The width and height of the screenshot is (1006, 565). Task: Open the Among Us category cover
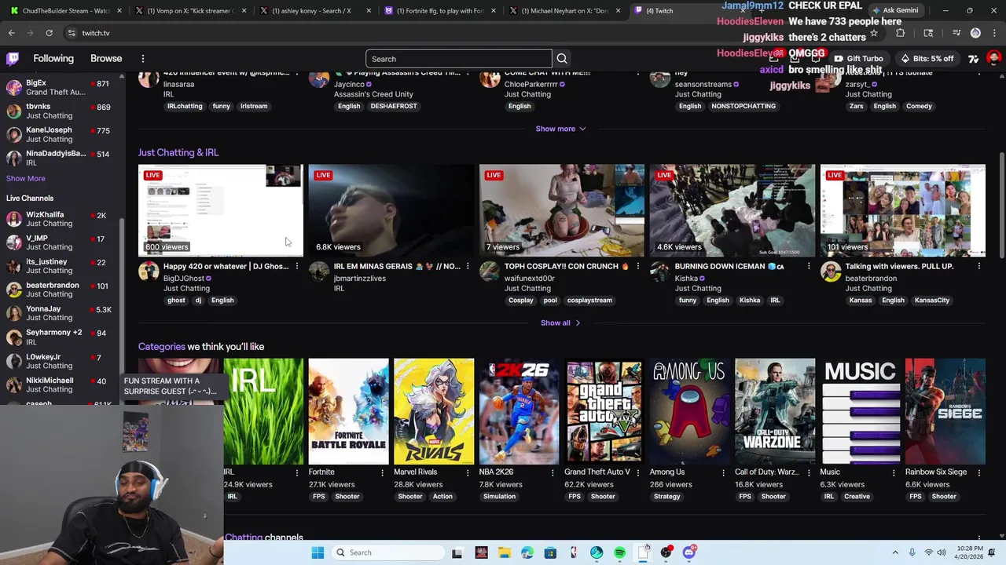[690, 411]
